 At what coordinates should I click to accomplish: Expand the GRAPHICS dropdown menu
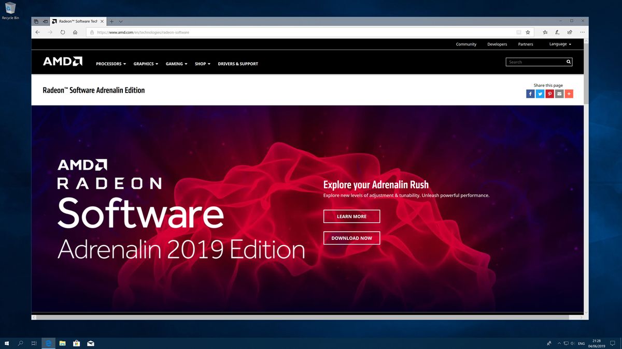[x=145, y=64]
